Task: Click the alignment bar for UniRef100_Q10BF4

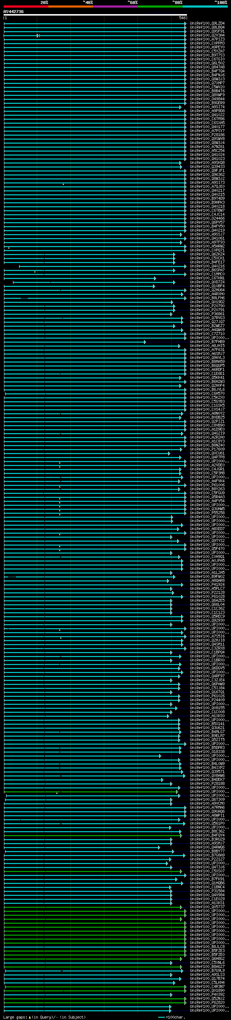Action: click(79, 286)
